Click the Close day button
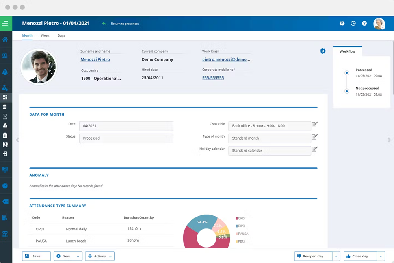Screen dimensions: 394x263 361,256
